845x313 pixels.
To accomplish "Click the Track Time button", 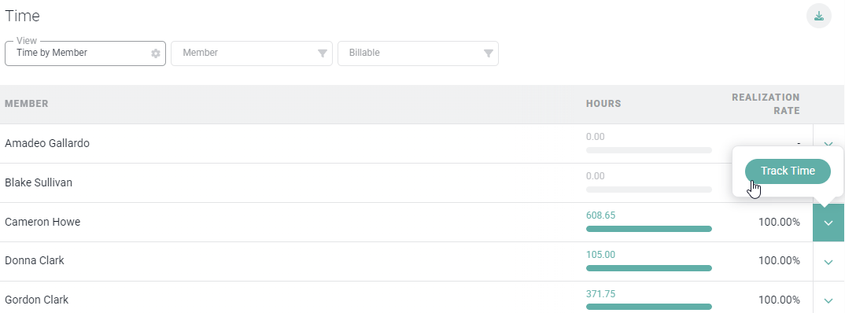I will pos(788,171).
